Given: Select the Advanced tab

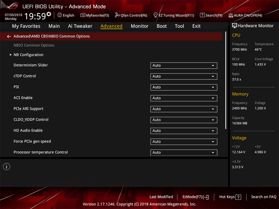Looking at the screenshot, I should (x=111, y=26).
